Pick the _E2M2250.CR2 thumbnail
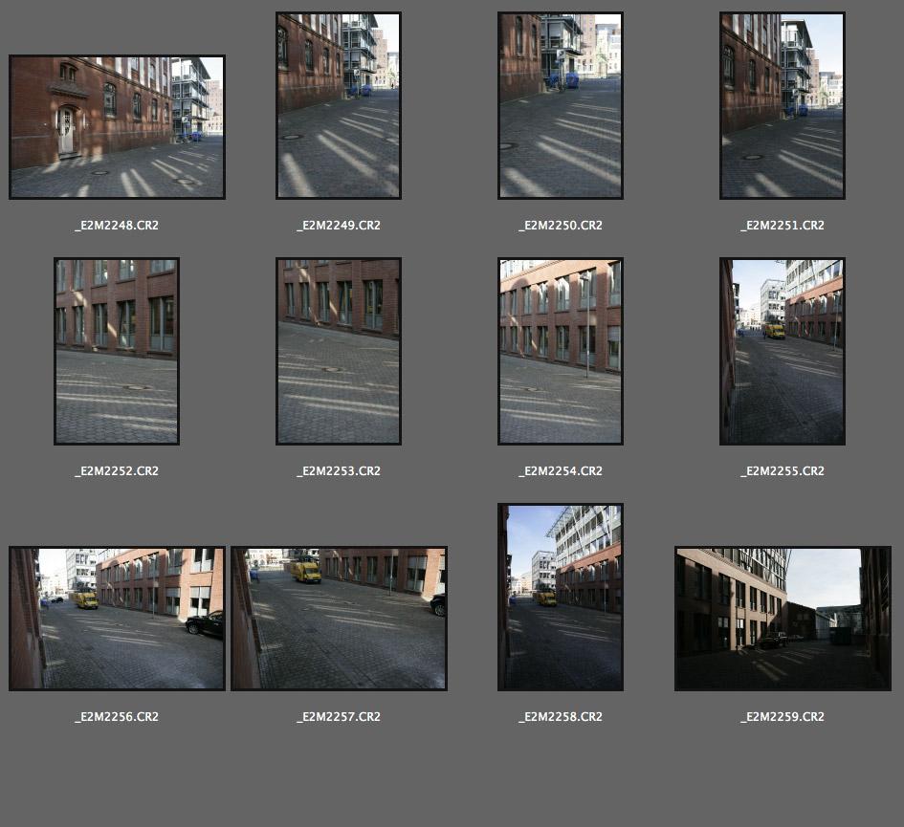The width and height of the screenshot is (904, 827). coord(561,105)
